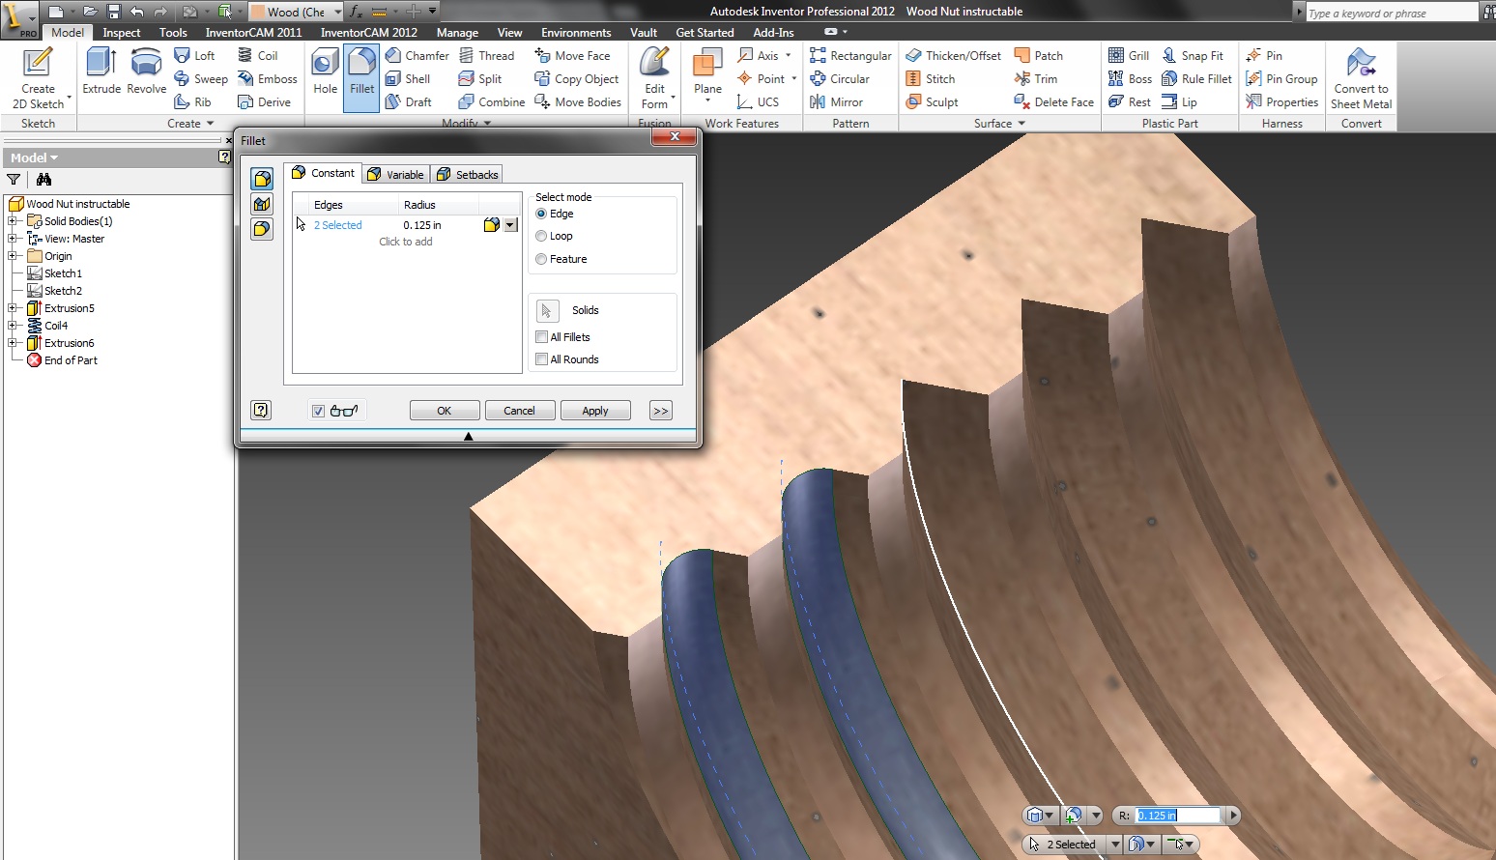The width and height of the screenshot is (1496, 860).
Task: Select the edge fillet mode icon
Action: point(262,179)
